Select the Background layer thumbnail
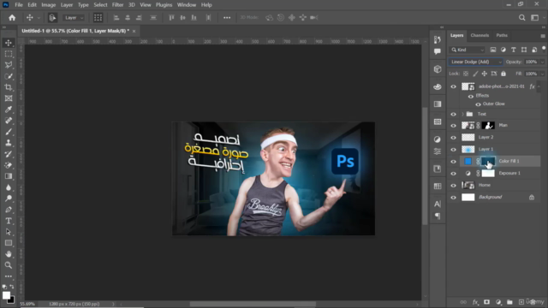Image resolution: width=548 pixels, height=308 pixels. (x=468, y=198)
